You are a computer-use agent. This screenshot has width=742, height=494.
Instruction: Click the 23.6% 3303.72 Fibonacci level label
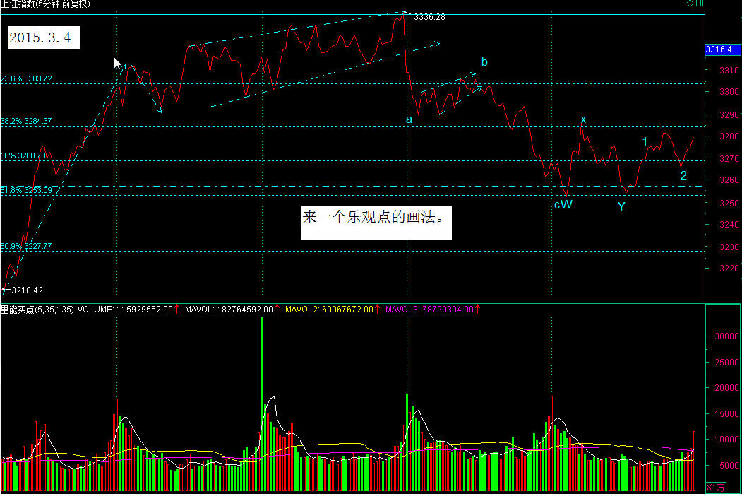pos(27,79)
